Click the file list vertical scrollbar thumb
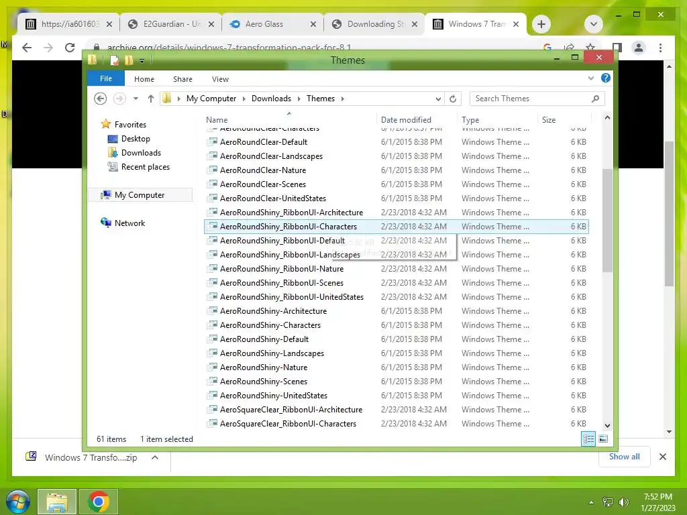 click(607, 220)
